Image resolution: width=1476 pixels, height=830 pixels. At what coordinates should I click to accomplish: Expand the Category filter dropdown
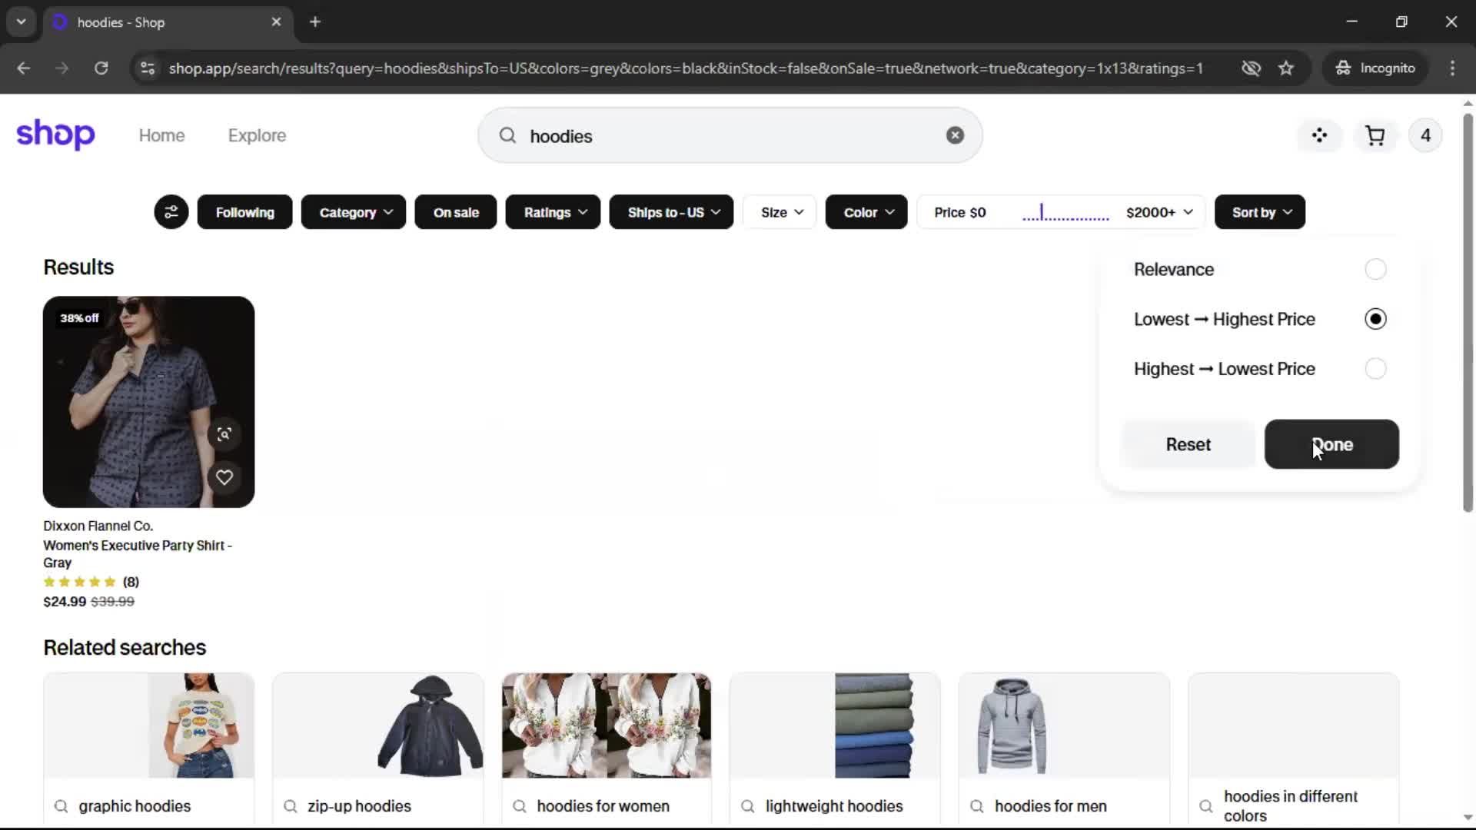[354, 212]
